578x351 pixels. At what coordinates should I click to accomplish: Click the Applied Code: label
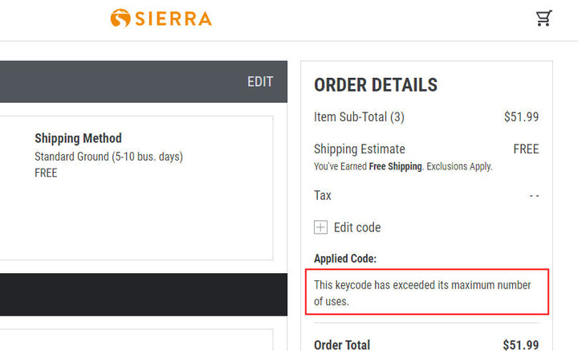pos(345,259)
